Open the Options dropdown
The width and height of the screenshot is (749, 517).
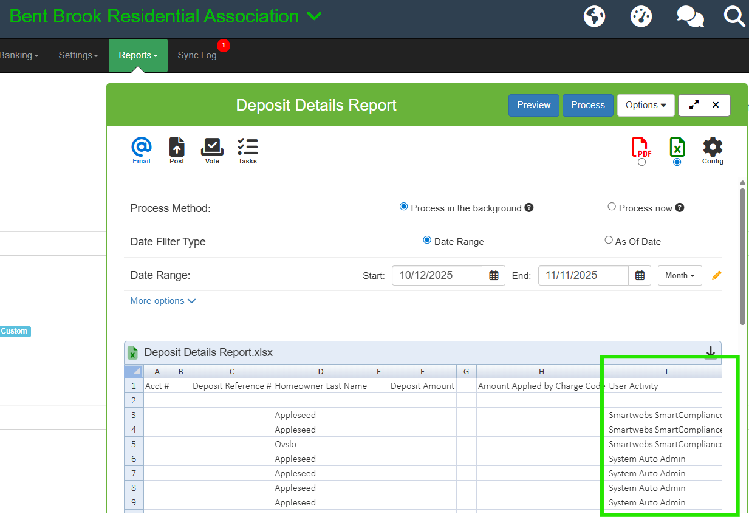(x=646, y=105)
